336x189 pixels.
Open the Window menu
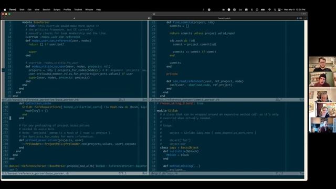89,9
